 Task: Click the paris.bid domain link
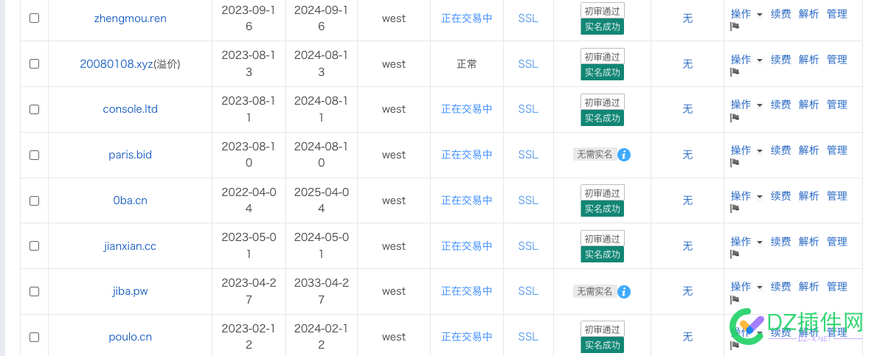pyautogui.click(x=131, y=155)
